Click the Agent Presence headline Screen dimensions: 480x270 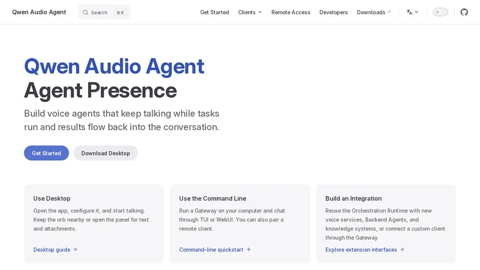tap(101, 90)
